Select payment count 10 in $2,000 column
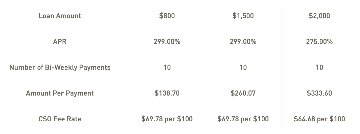 (x=319, y=68)
